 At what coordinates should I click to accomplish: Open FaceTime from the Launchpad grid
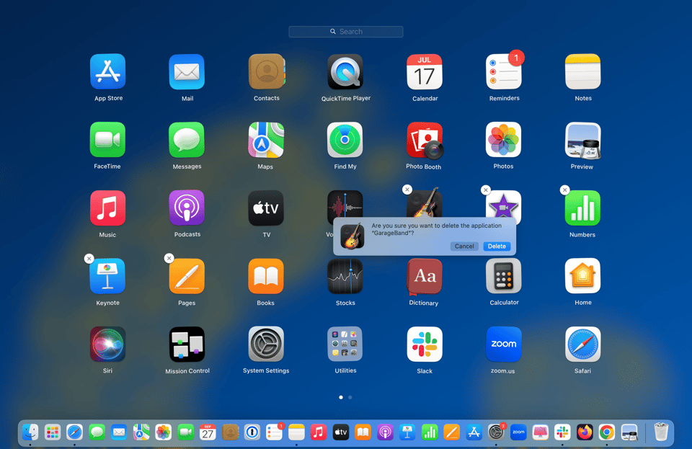(x=107, y=140)
